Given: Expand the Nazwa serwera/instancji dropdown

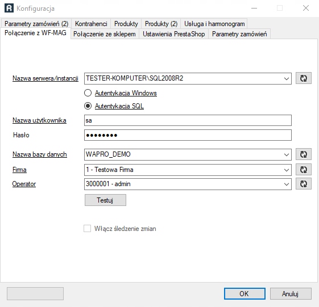Looking at the screenshot, I should pyautogui.click(x=287, y=78).
